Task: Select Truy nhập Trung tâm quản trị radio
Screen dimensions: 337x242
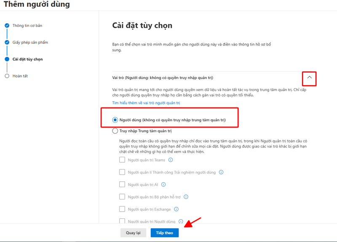Action: [x=115, y=131]
